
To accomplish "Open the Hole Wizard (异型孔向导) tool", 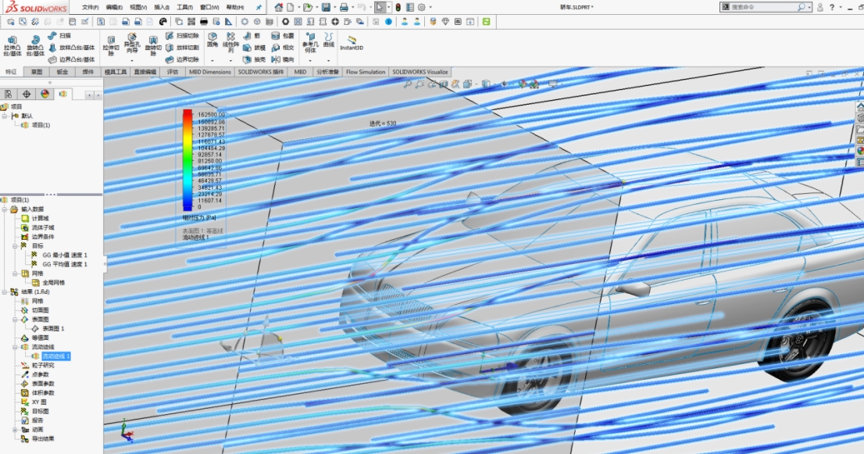I will click(x=132, y=44).
